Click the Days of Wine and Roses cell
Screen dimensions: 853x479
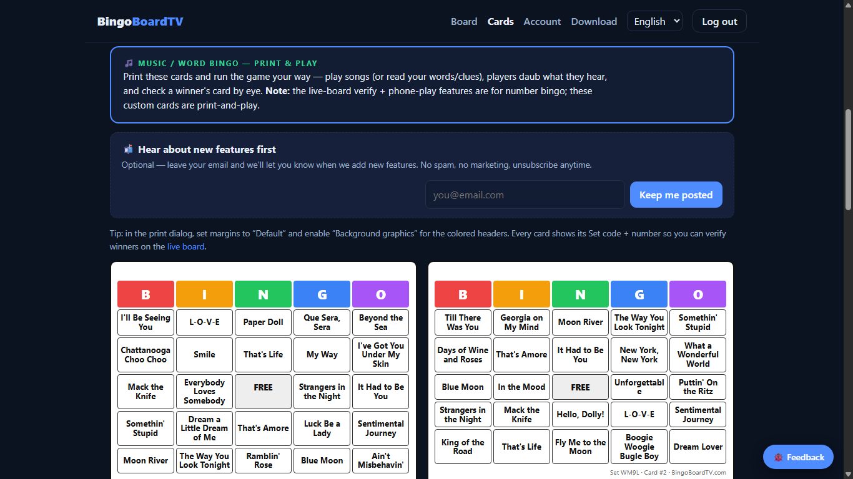(x=463, y=355)
